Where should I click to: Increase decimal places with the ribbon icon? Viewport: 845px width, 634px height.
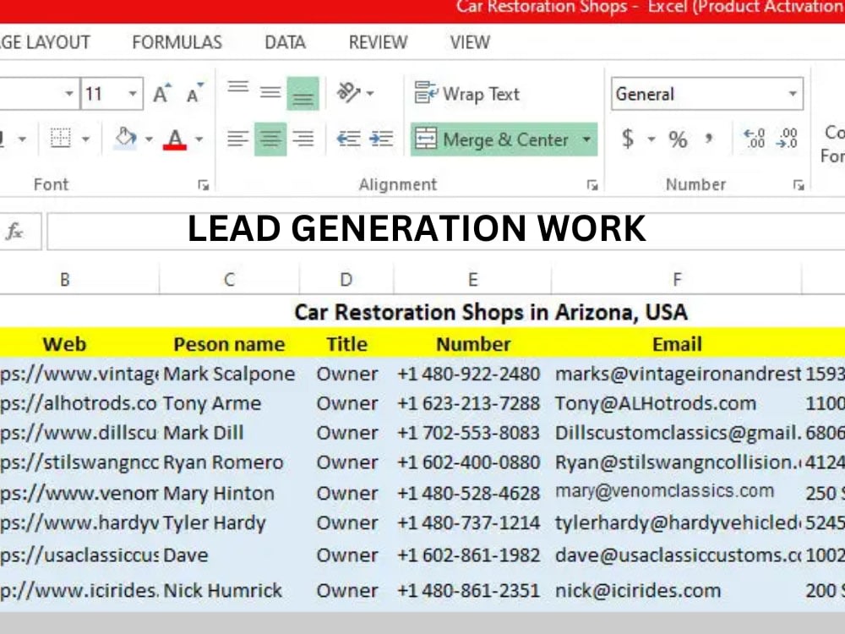pyautogui.click(x=754, y=139)
